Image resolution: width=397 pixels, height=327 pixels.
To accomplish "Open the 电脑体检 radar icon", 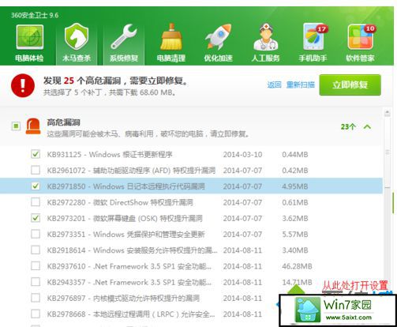I will tap(30, 37).
